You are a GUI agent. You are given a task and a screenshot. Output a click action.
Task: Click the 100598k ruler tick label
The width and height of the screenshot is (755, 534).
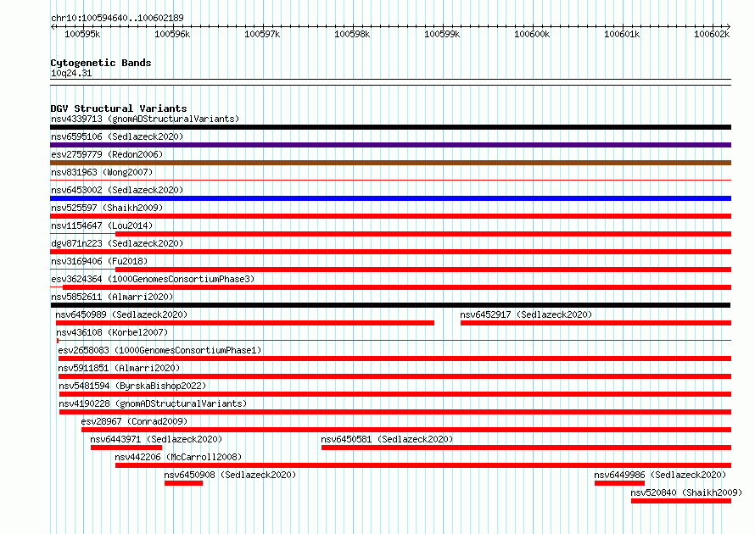(x=352, y=34)
